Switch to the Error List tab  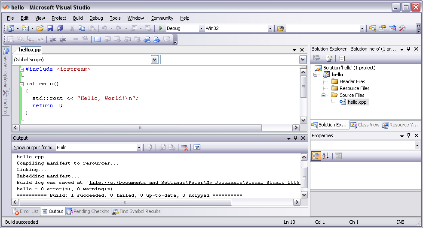pyautogui.click(x=26, y=211)
